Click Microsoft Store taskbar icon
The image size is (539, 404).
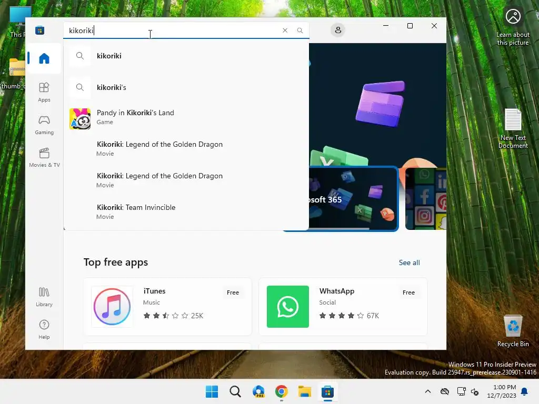click(x=327, y=391)
